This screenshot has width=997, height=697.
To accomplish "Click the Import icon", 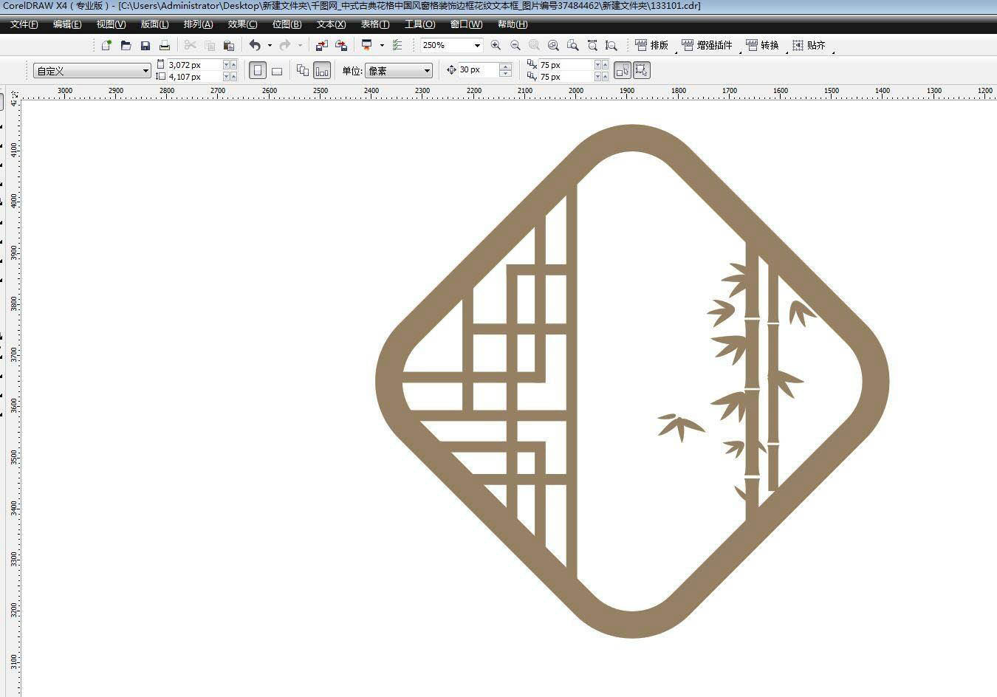I will tap(321, 45).
